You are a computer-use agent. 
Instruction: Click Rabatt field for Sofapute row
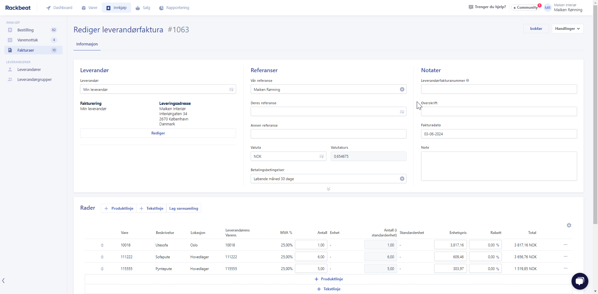coord(485,257)
